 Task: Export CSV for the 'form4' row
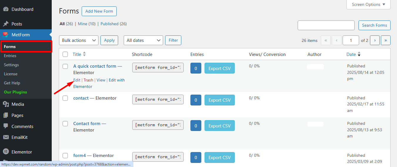[x=220, y=157]
